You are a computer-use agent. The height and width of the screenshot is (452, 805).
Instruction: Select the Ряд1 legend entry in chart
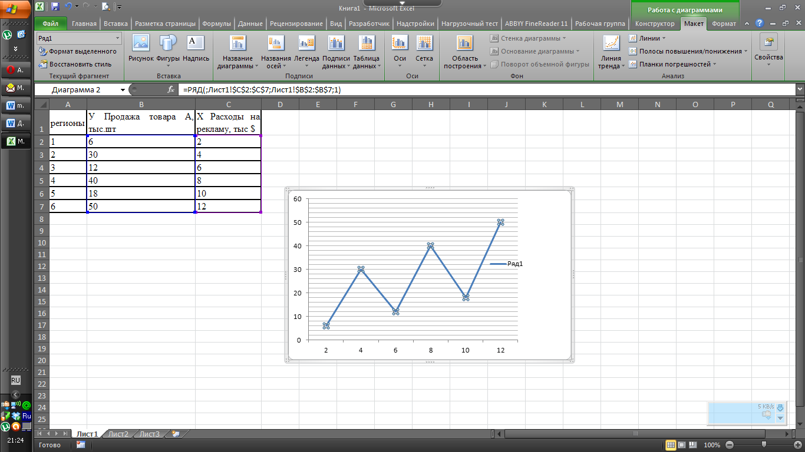coord(507,264)
